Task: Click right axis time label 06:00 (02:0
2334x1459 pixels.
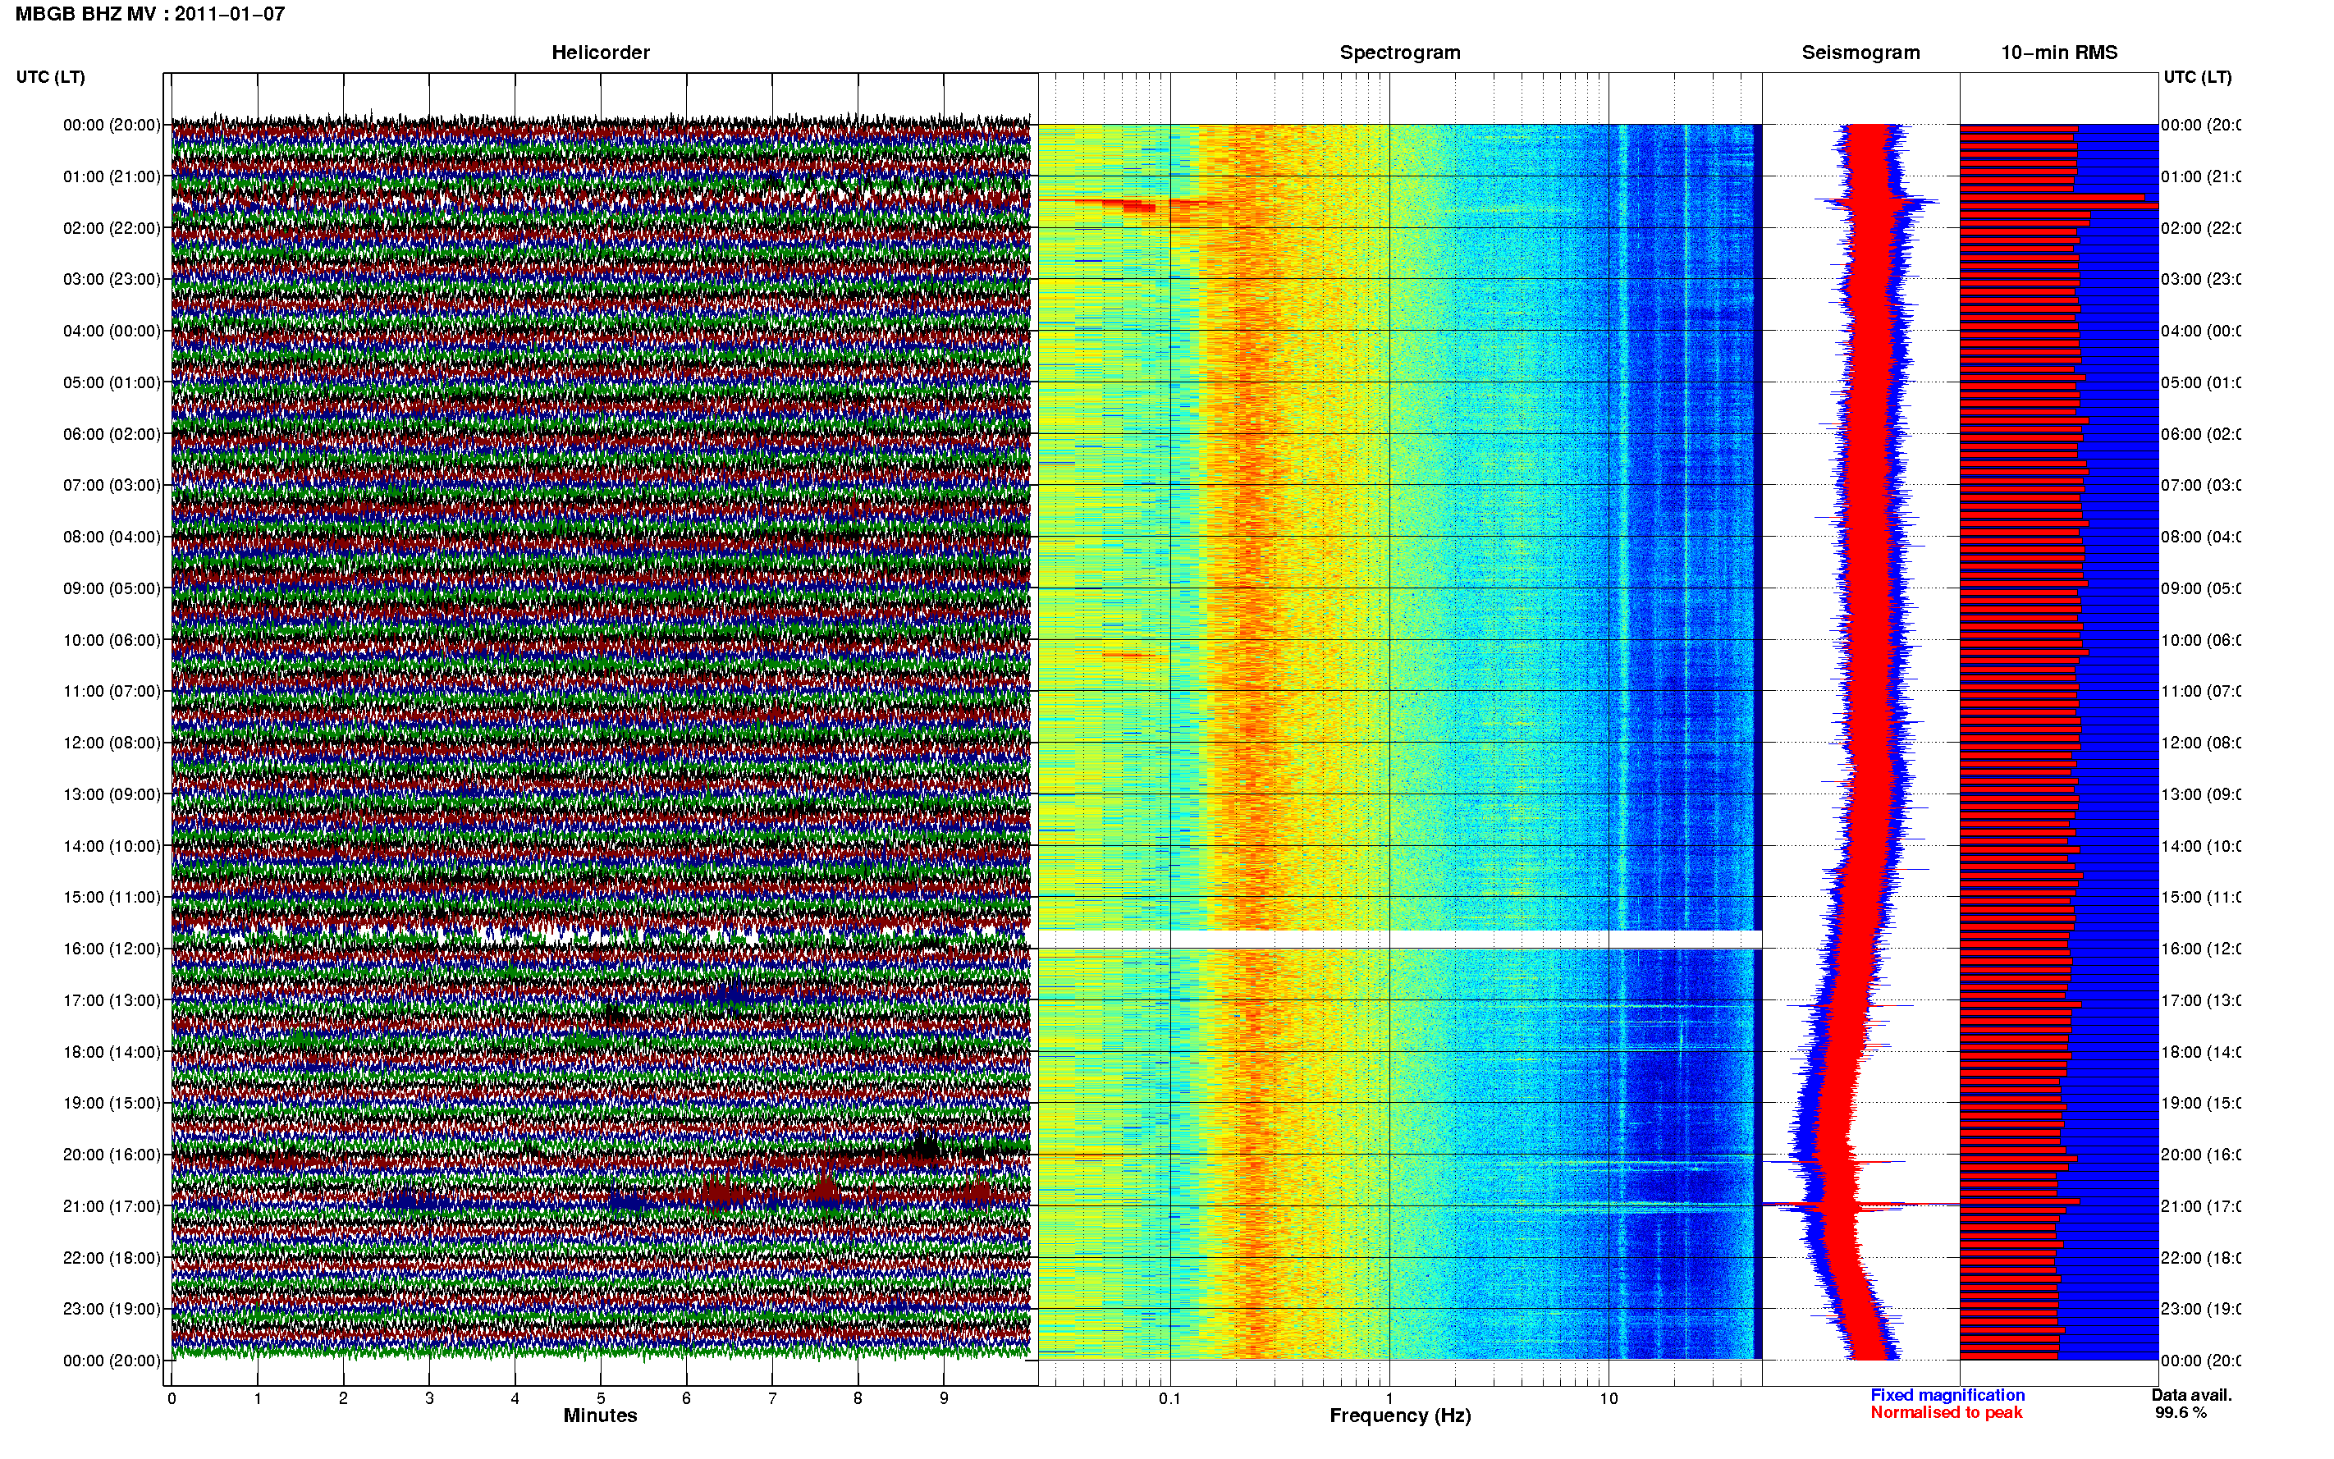Action: (2201, 434)
